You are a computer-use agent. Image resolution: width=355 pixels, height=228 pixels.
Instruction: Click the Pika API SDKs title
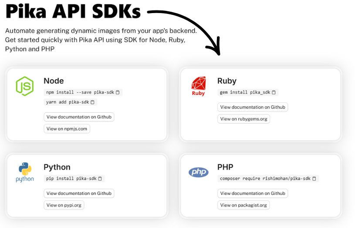coord(73,11)
